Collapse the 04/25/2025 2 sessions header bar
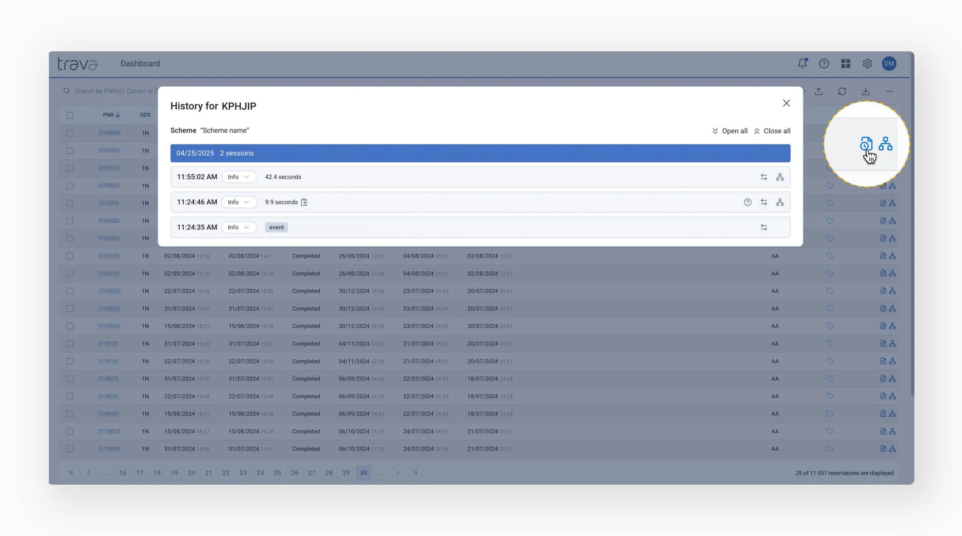Viewport: 962px width, 536px height. (x=480, y=153)
